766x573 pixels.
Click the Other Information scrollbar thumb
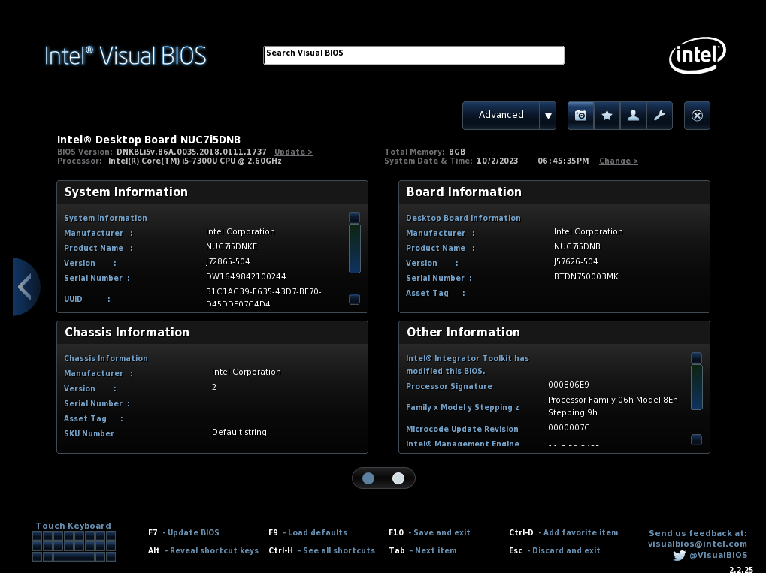697,387
